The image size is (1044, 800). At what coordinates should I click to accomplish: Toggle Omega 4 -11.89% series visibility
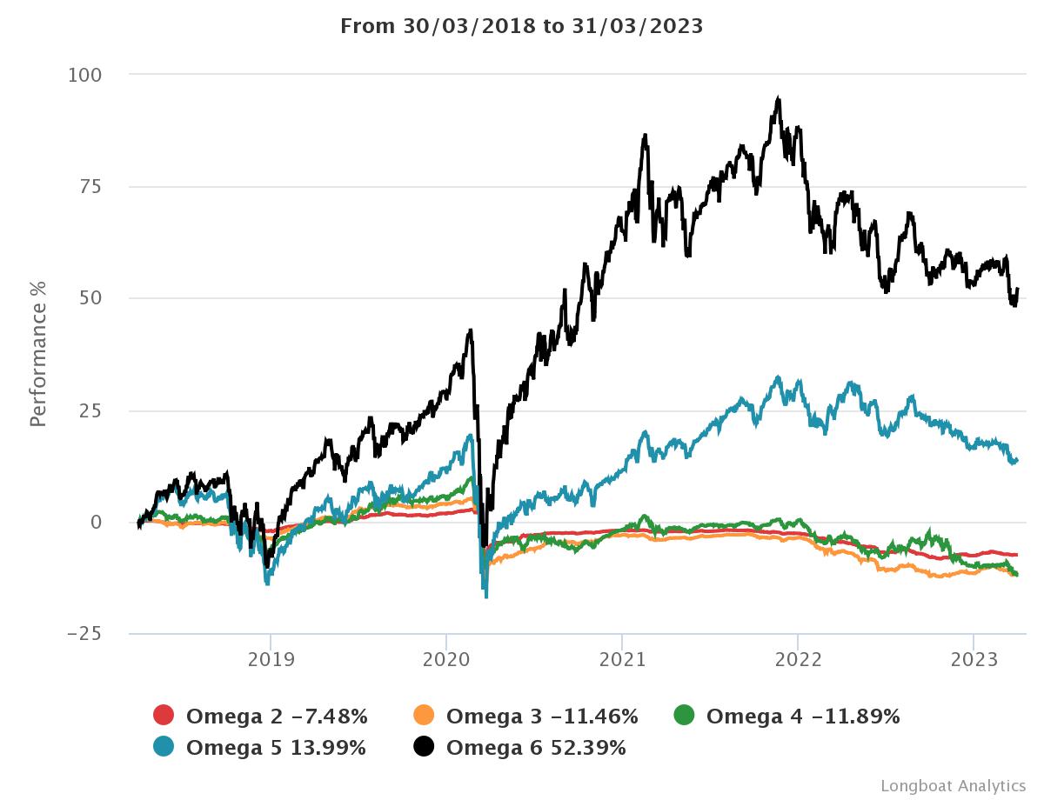click(802, 717)
